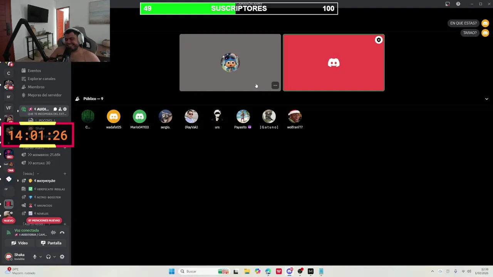Open the 'C' server icon
Screen dimensions: 493x277
coord(8,73)
